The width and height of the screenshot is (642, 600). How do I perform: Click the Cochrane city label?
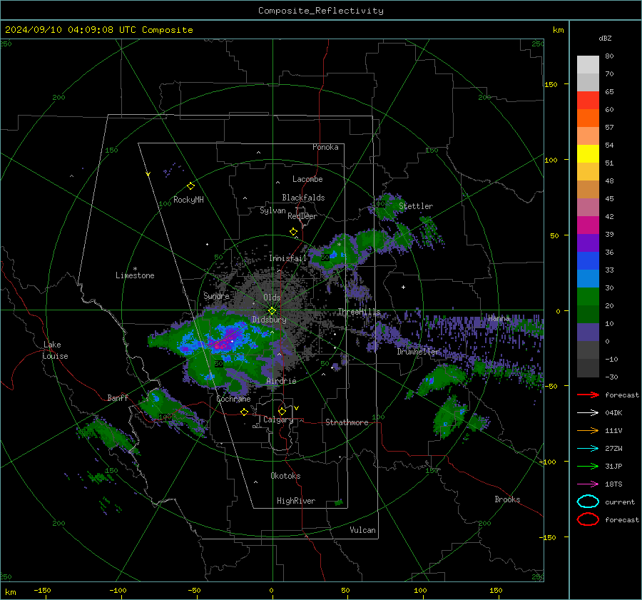pyautogui.click(x=233, y=399)
